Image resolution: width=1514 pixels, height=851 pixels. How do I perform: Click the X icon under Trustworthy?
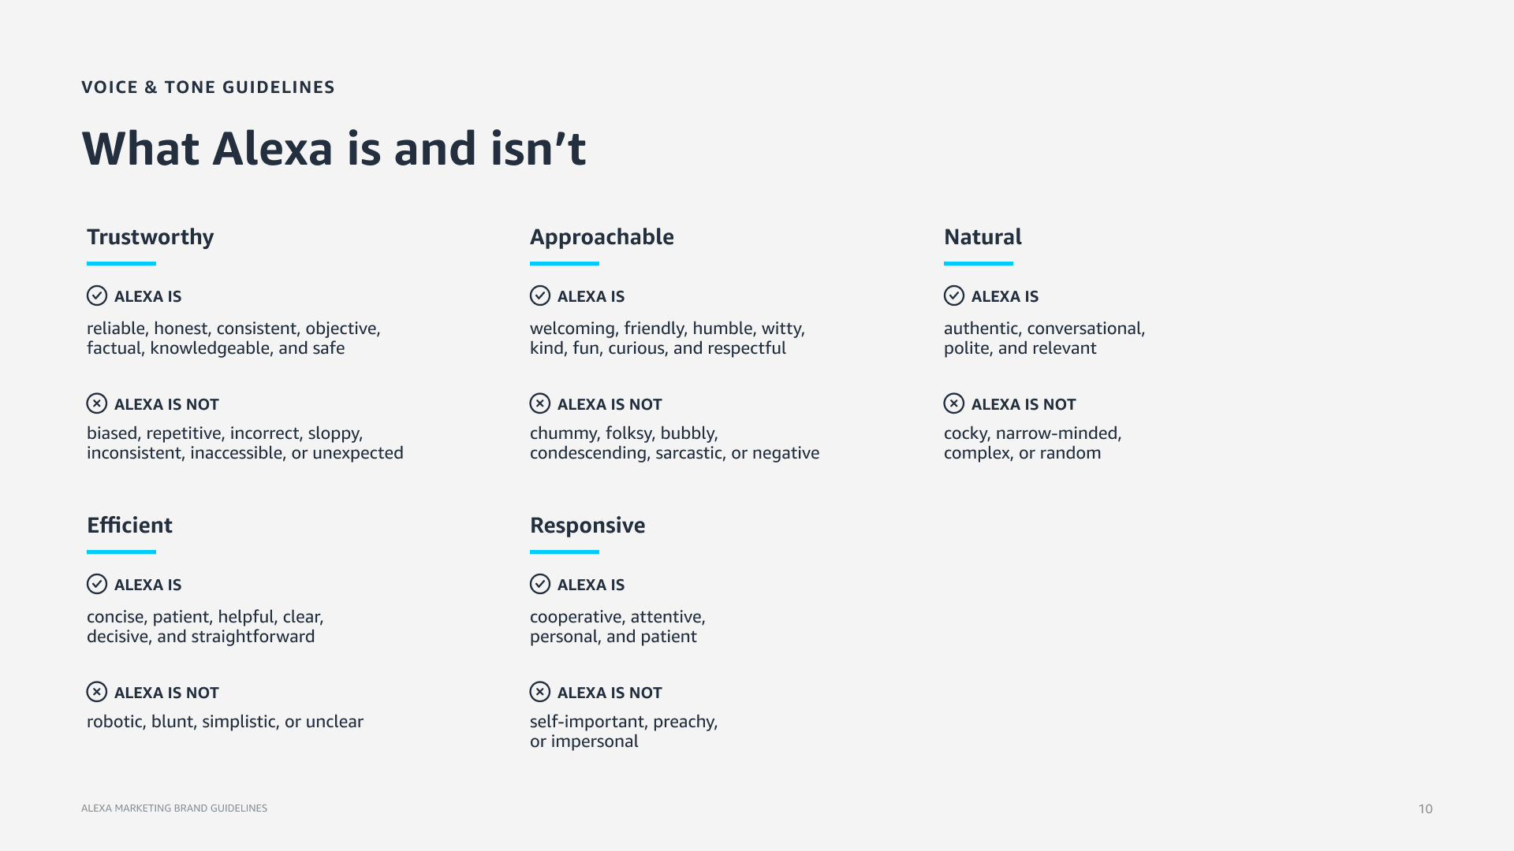click(97, 403)
